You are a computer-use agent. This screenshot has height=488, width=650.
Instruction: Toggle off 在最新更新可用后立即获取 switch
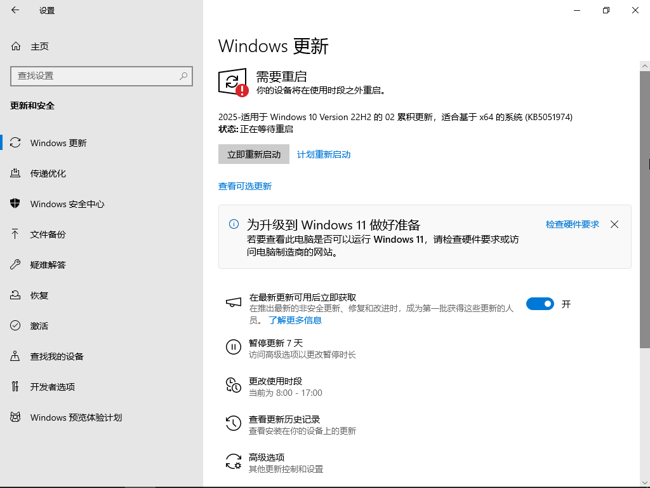click(x=540, y=304)
